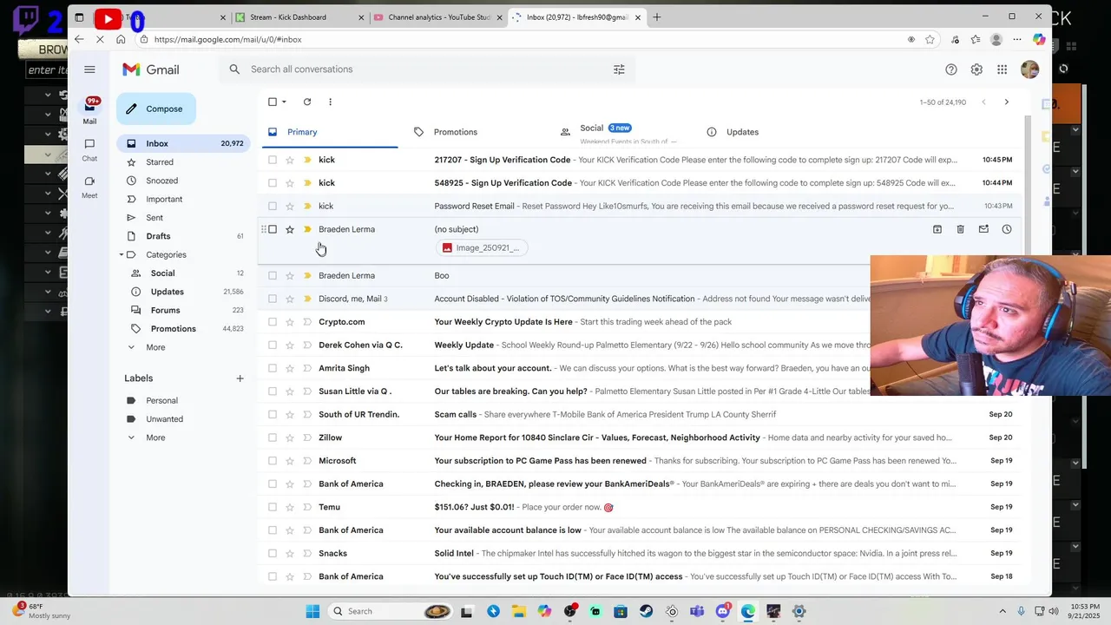This screenshot has width=1111, height=625.
Task: Open the Google apps grid
Action: pos(1002,69)
